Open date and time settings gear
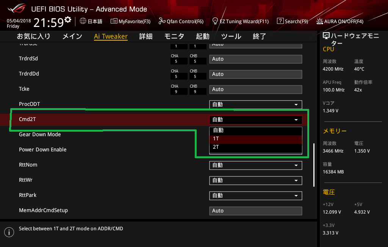Screen dimensions: 388x247 click(x=68, y=19)
